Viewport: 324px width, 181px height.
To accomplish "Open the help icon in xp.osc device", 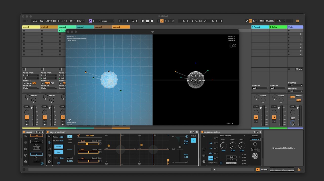I will (26, 161).
